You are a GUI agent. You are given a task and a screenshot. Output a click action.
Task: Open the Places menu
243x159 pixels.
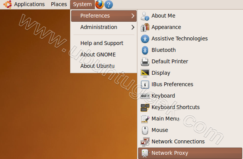[59, 4]
